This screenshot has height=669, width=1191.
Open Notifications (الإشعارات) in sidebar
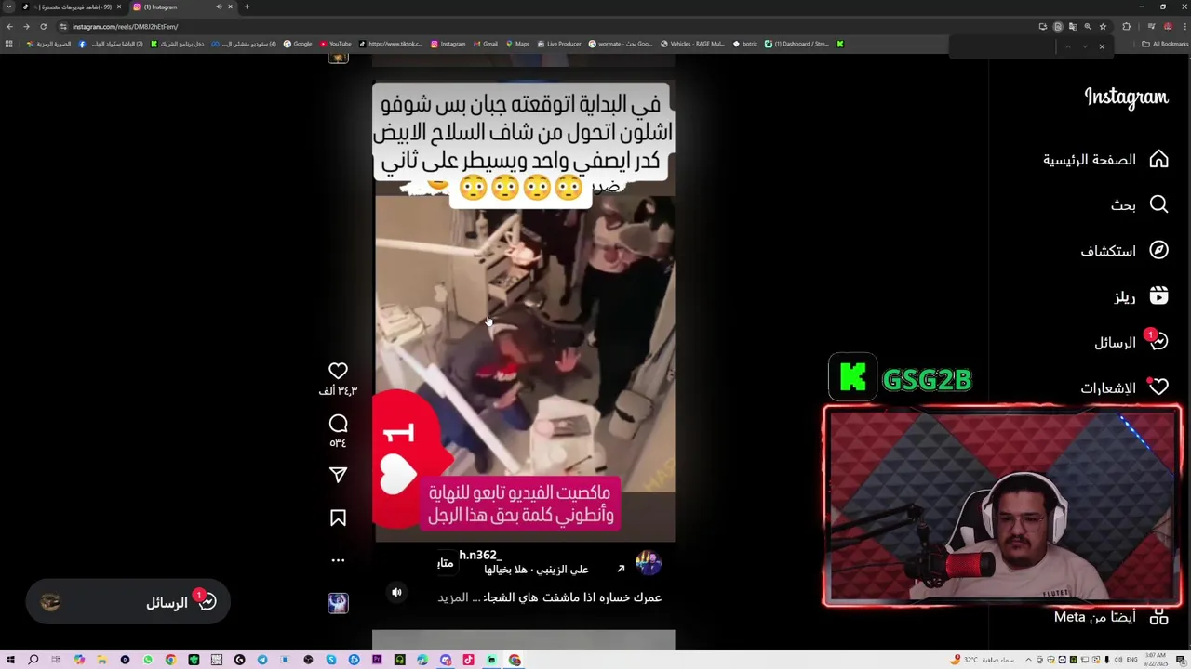[x=1124, y=387]
